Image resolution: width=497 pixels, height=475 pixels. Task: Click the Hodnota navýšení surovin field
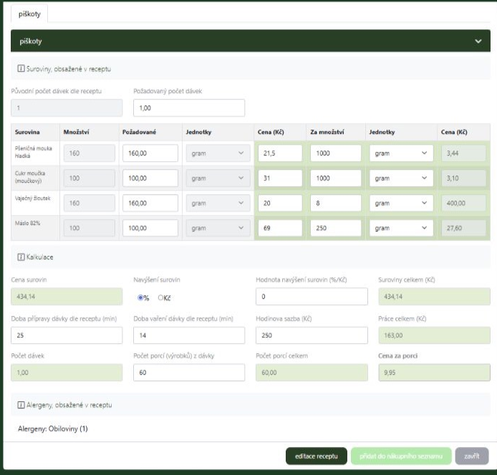coord(312,297)
